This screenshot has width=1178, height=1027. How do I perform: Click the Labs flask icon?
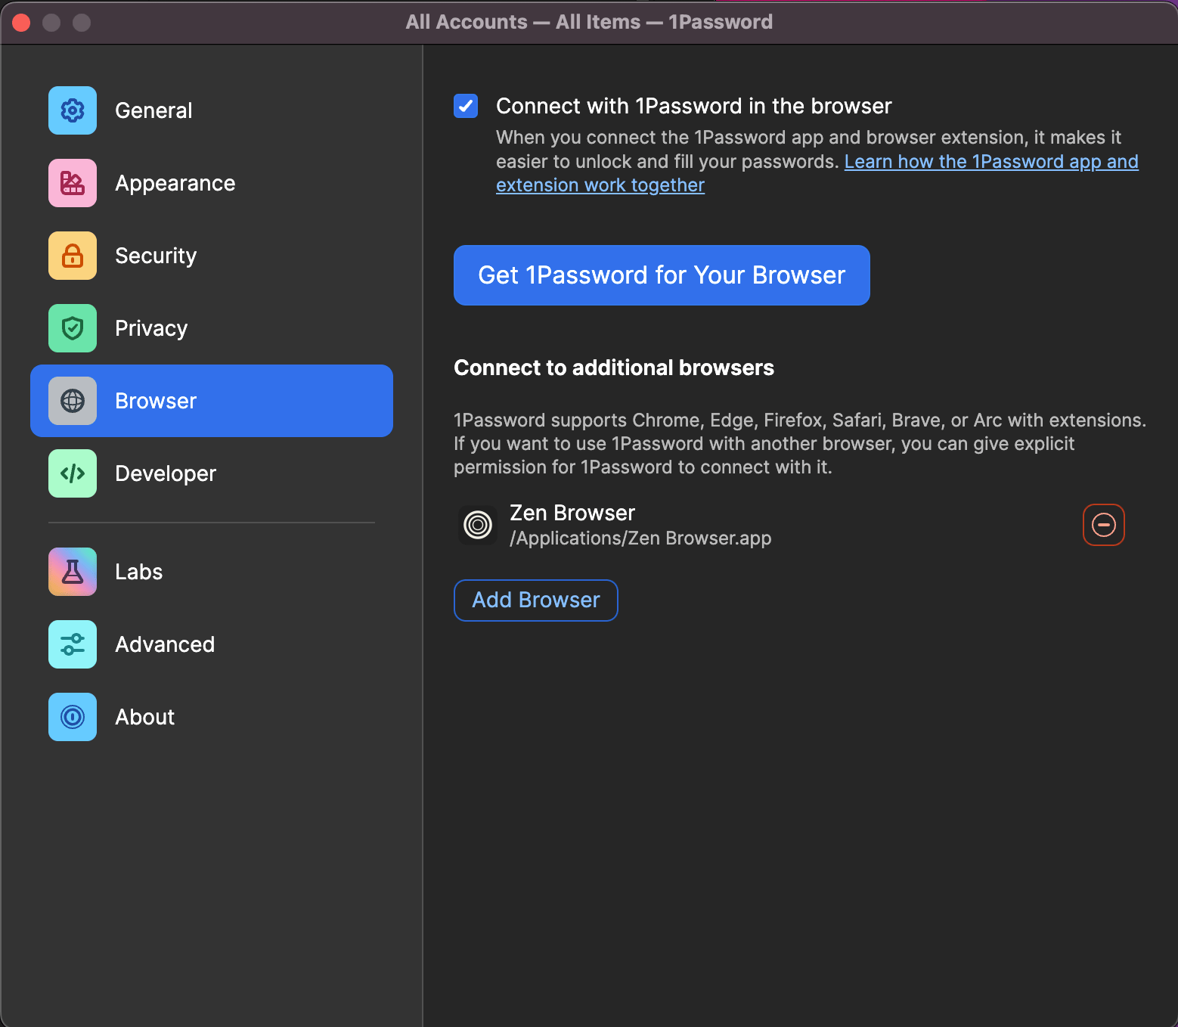click(x=73, y=572)
